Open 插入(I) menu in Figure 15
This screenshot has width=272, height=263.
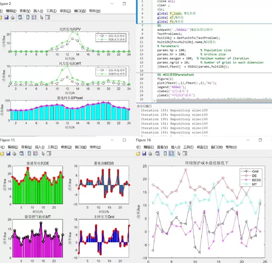pyautogui.click(x=38, y=147)
